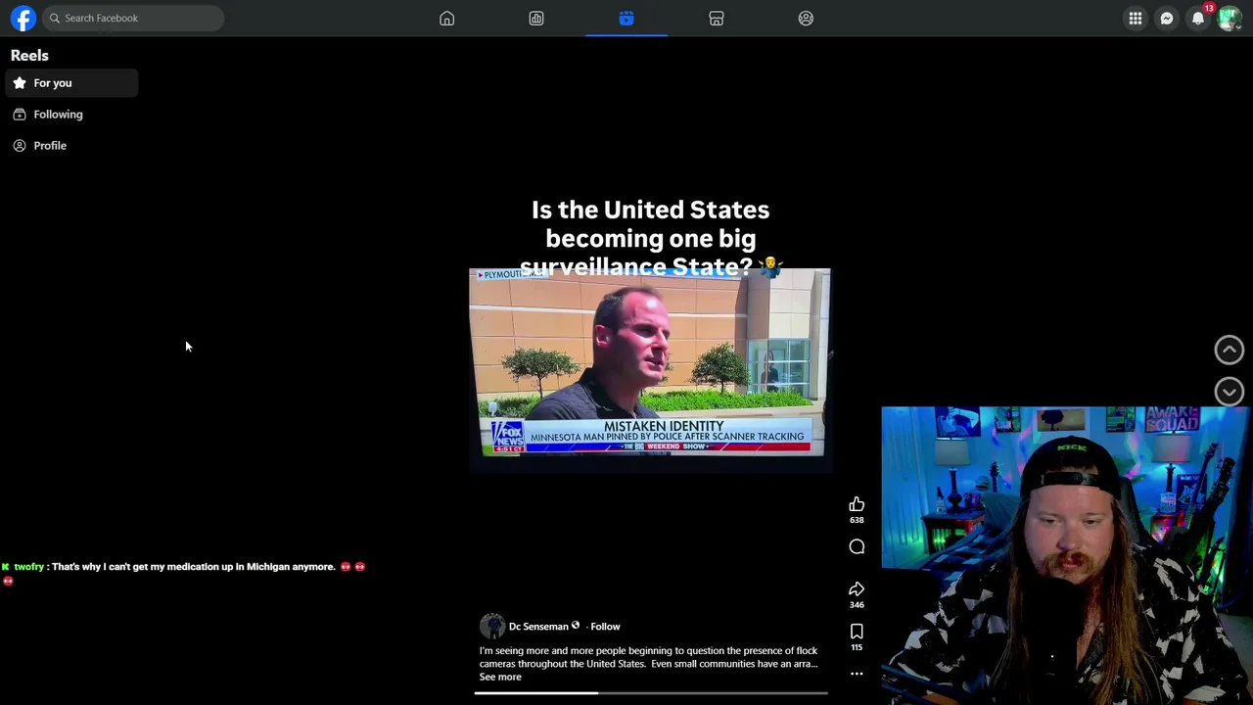Click the 346 shares count
Viewport: 1253px width, 705px height.
(857, 604)
